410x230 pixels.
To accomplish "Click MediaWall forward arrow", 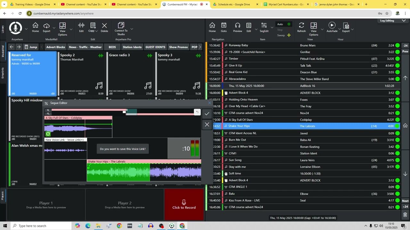I will [x=19, y=47].
